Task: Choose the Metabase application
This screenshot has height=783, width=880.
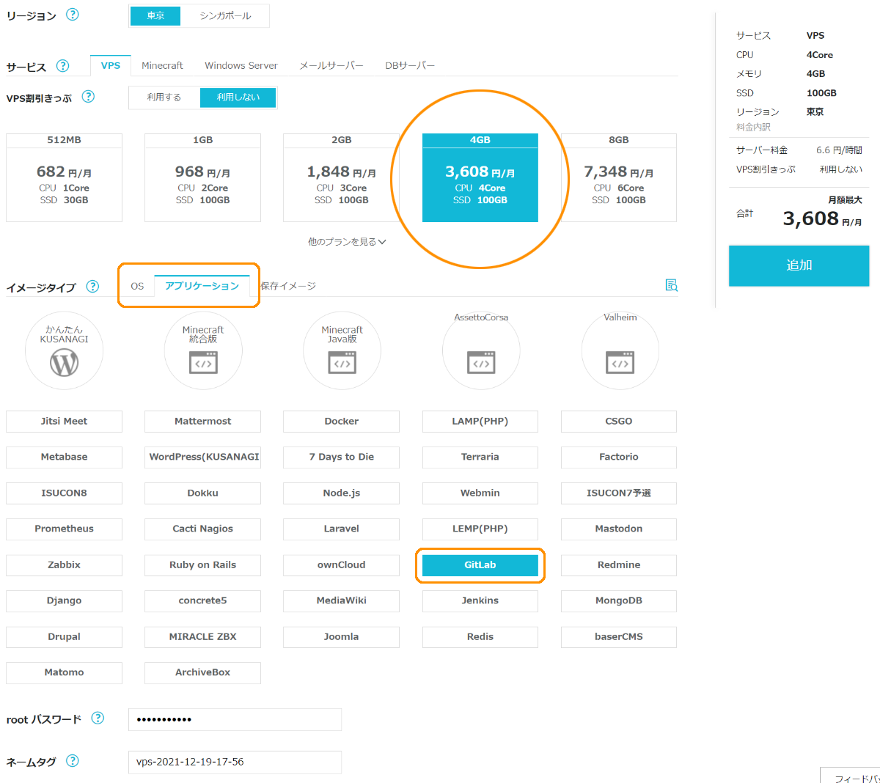Action: (x=64, y=457)
